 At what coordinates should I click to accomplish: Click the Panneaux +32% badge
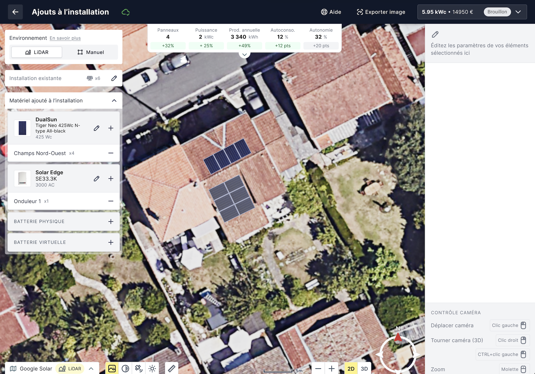(168, 46)
